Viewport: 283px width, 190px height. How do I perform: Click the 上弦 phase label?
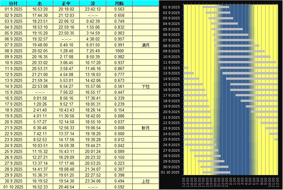click(146, 181)
